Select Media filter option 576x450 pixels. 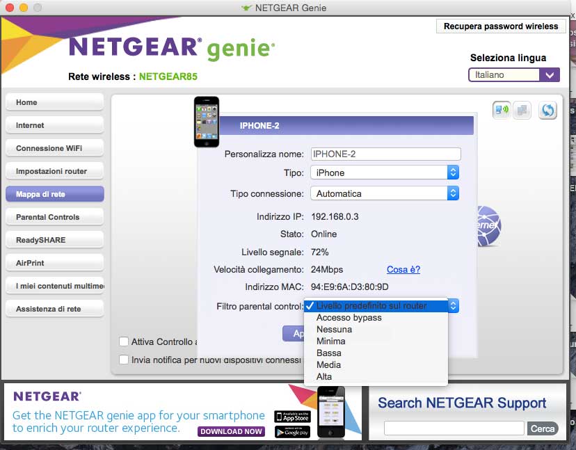point(376,364)
